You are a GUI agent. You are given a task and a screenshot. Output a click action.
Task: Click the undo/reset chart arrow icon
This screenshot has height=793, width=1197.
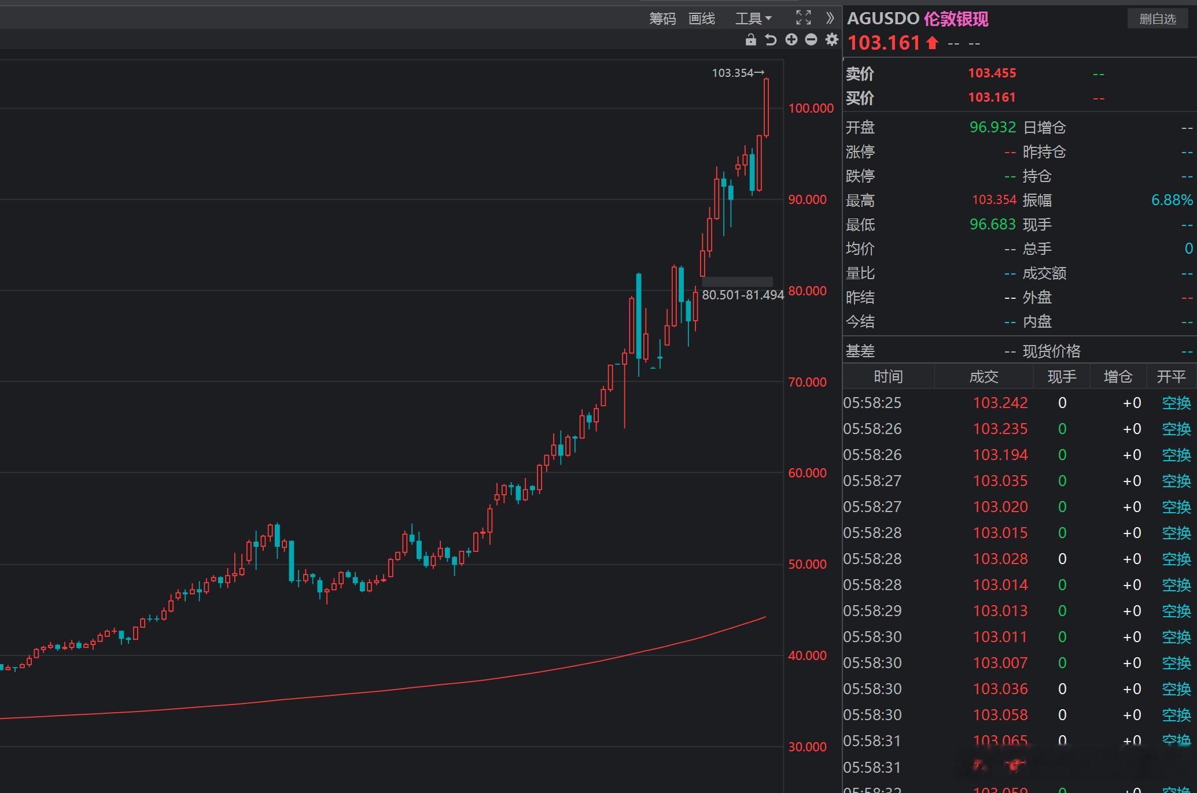(x=771, y=40)
